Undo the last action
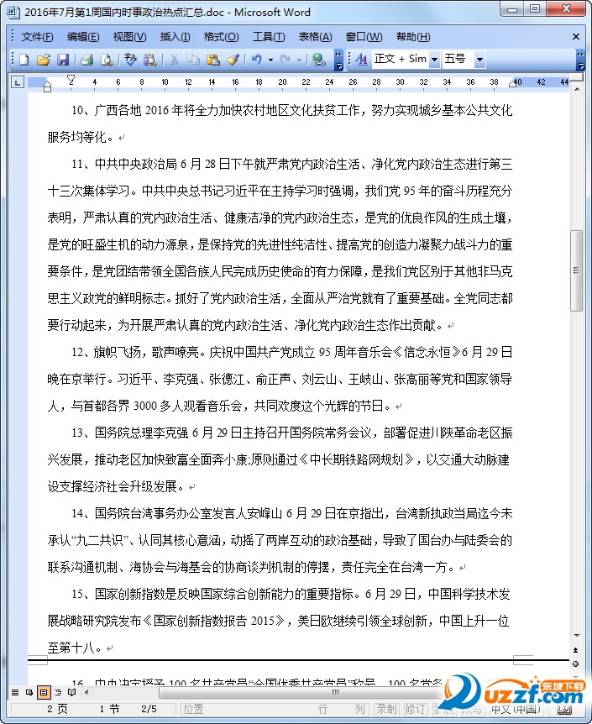Screen dimensions: 592x724 pyautogui.click(x=257, y=60)
